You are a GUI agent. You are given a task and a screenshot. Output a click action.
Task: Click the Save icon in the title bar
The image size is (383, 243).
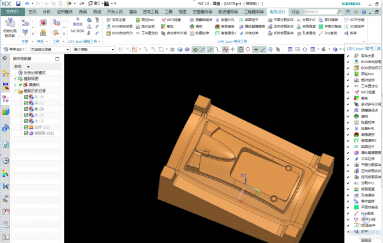pos(18,4)
